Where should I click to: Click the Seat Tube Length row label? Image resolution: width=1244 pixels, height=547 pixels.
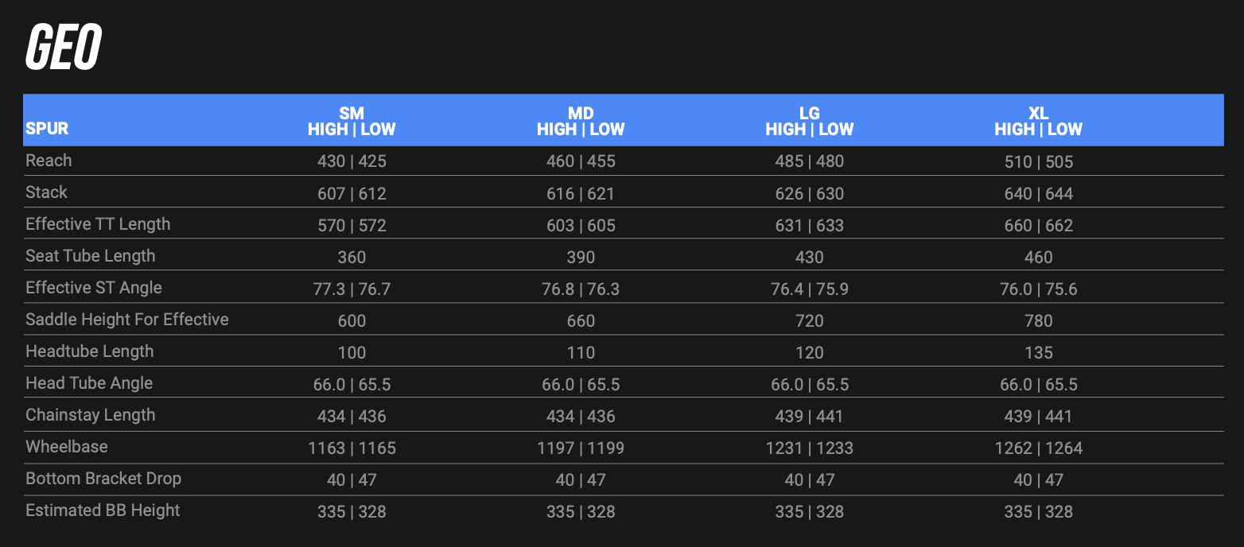pyautogui.click(x=90, y=256)
